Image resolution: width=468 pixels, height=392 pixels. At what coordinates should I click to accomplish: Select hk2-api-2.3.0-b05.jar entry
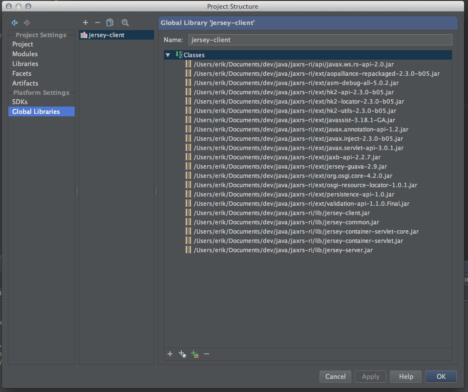(x=294, y=92)
